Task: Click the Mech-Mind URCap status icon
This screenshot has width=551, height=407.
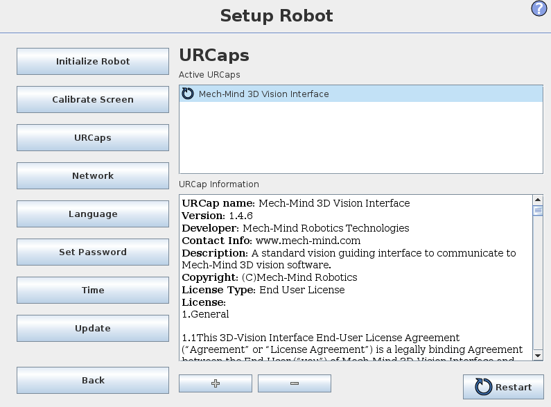Action: 188,94
